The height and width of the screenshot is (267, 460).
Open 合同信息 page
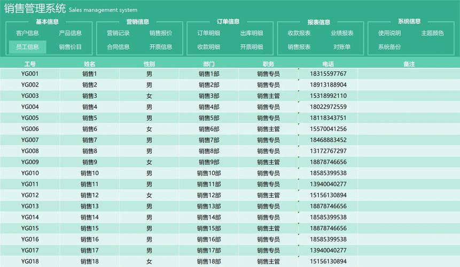(x=118, y=47)
